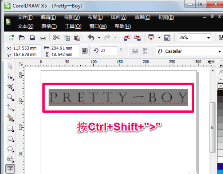Open the 帮助(H) menu
The image size is (223, 174).
coord(123,26)
